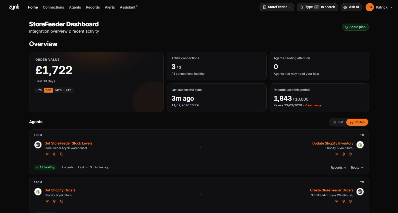Open history icon under Create StoreFeeder Orders

[350, 201]
